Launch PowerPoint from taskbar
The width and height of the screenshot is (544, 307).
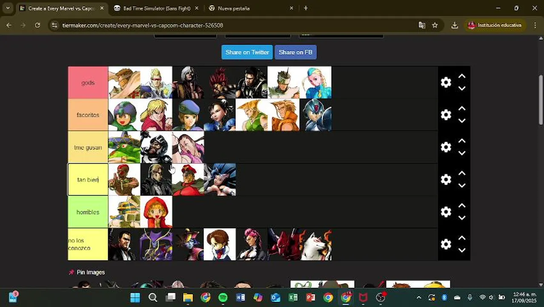click(x=310, y=297)
